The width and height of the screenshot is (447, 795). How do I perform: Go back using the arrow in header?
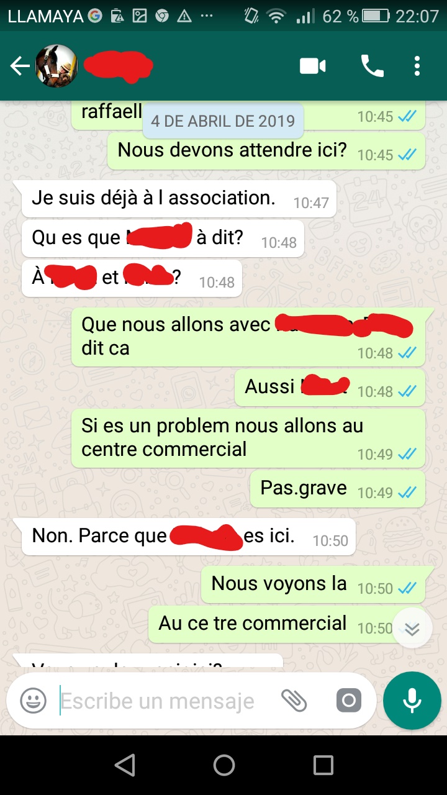tap(20, 66)
